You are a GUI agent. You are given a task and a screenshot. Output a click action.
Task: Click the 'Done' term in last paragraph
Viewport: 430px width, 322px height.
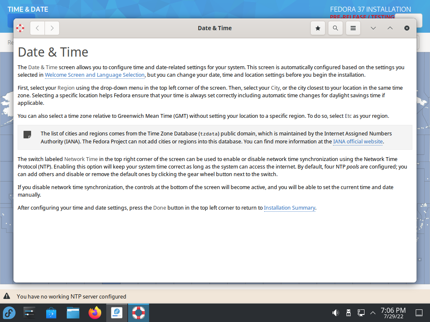point(160,208)
